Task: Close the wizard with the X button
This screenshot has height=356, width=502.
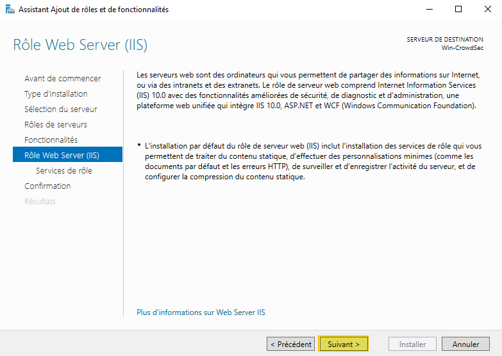Action: tap(487, 10)
